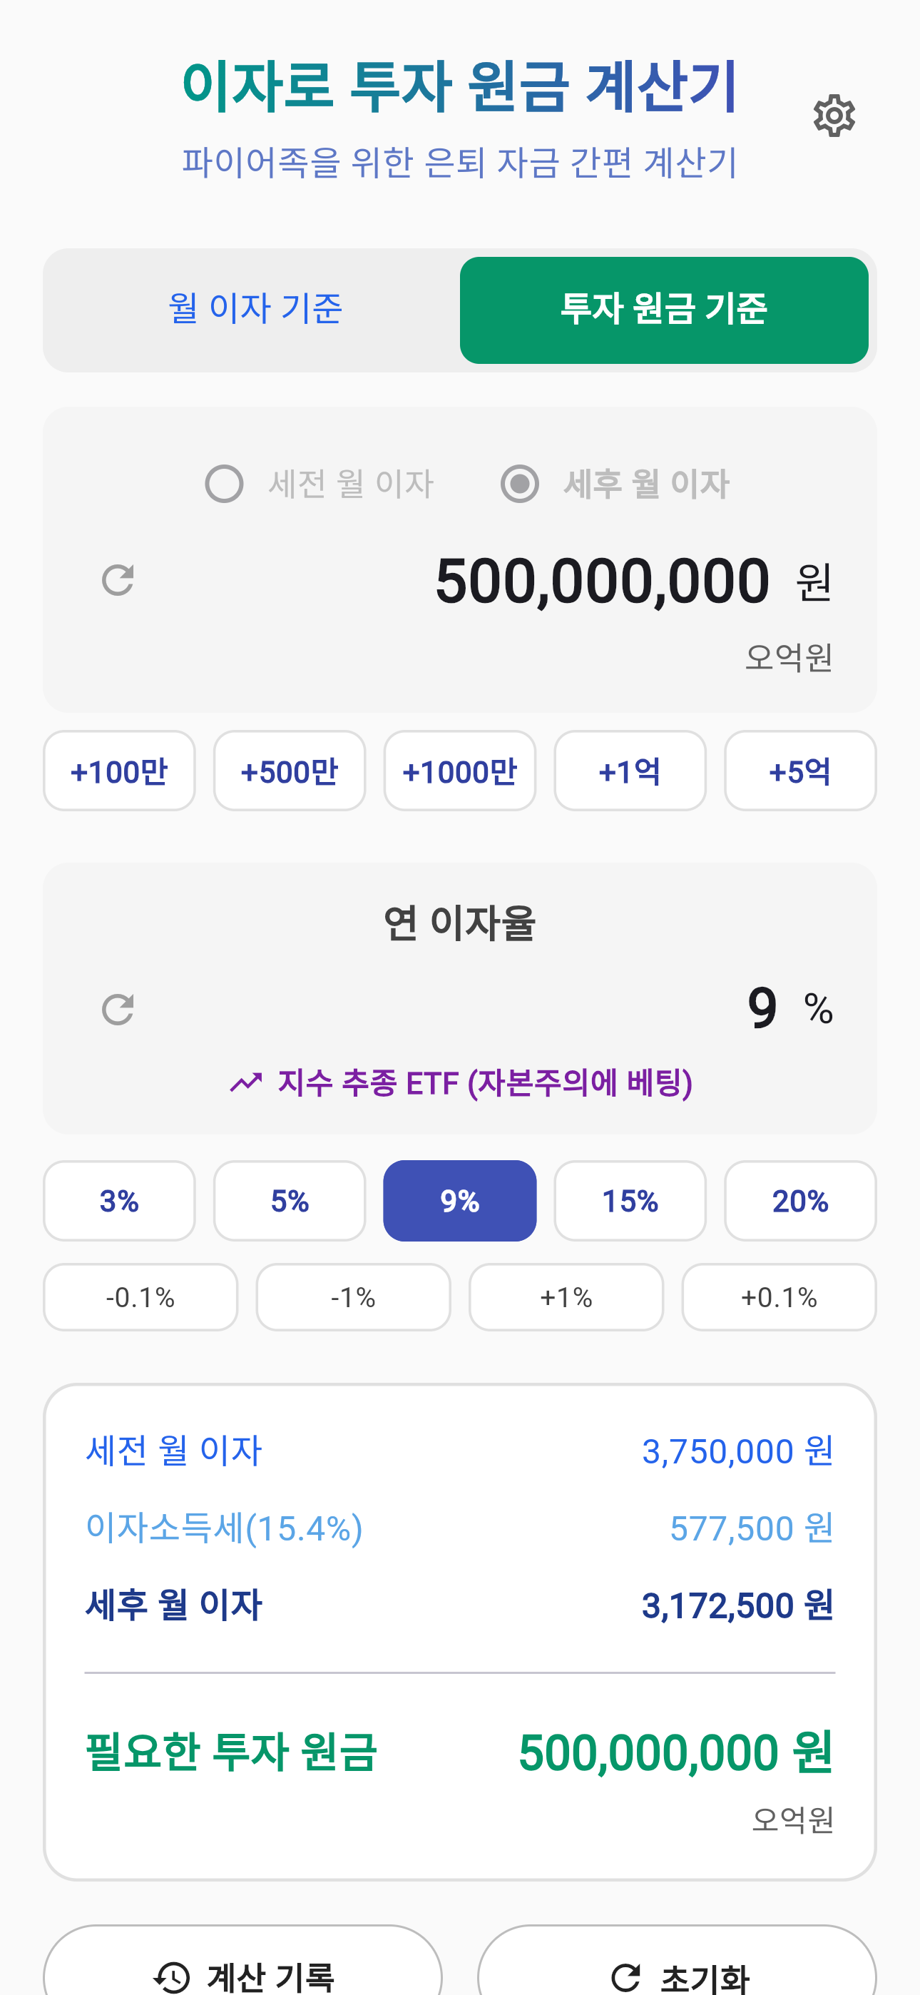
Task: Choose the 3% interest rate preset
Action: (x=119, y=1200)
